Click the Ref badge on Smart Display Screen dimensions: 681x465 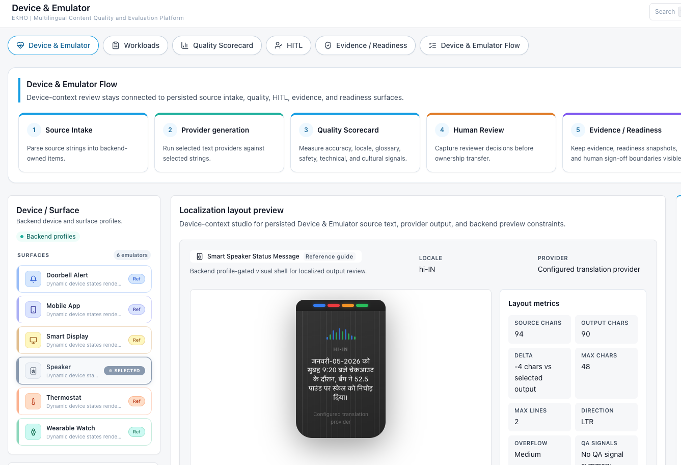point(137,340)
